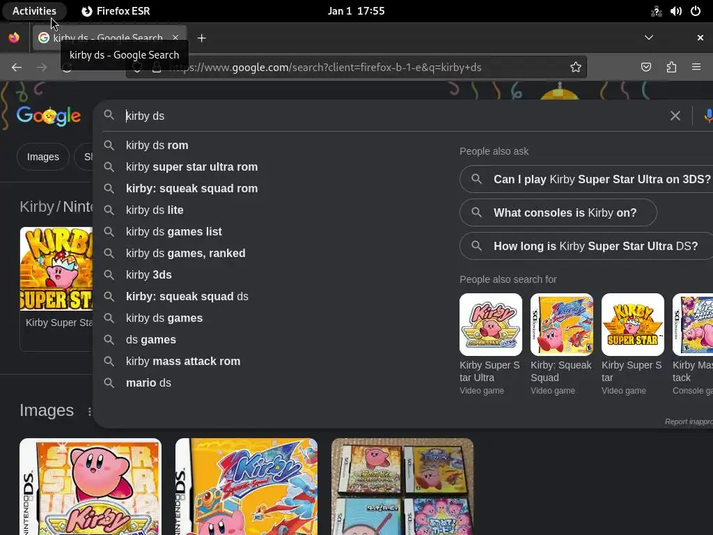The image size is (713, 535).
Task: Ask How long is Kirby Super Star Ultra DS
Action: coord(586,246)
